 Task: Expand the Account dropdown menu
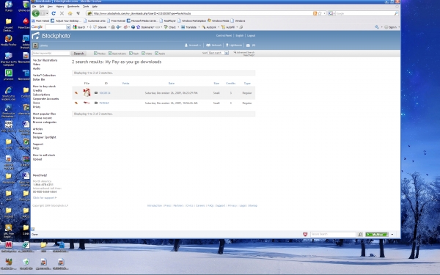(x=193, y=45)
